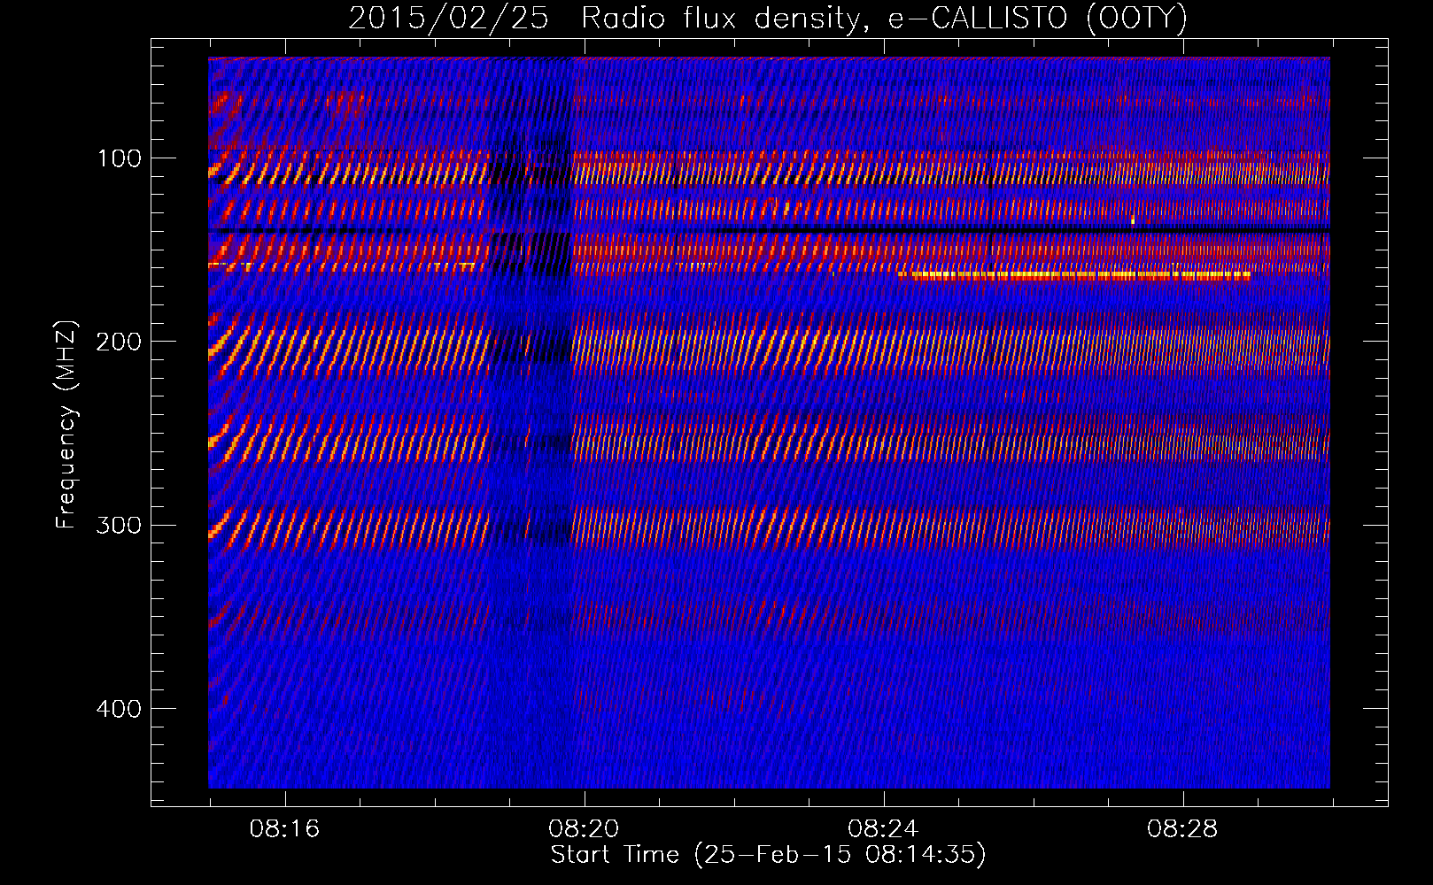Click the Start Time axis caption
The width and height of the screenshot is (1433, 885).
coord(768,855)
